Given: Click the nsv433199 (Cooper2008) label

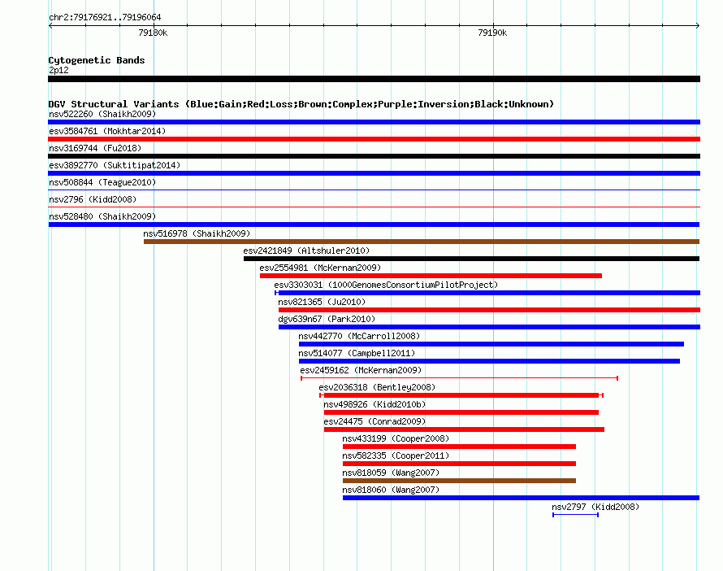Looking at the screenshot, I should (x=396, y=438).
